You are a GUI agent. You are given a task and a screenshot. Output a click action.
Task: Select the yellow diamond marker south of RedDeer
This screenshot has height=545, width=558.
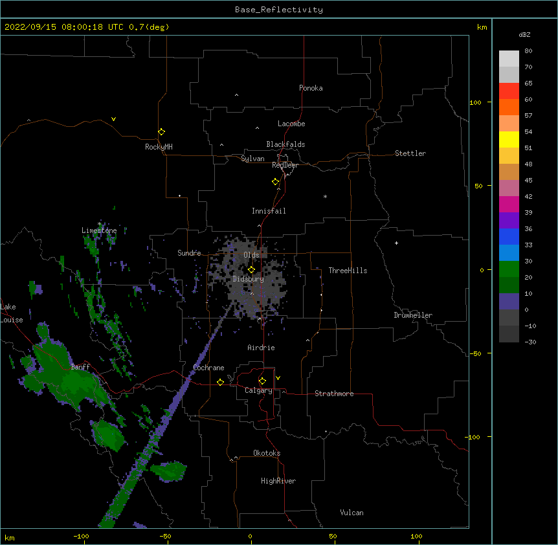[x=275, y=182]
